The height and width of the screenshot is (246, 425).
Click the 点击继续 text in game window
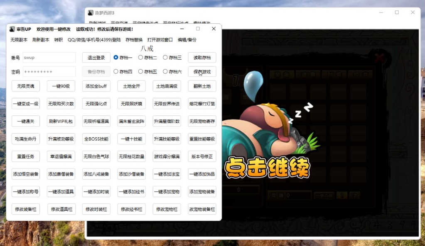click(267, 168)
